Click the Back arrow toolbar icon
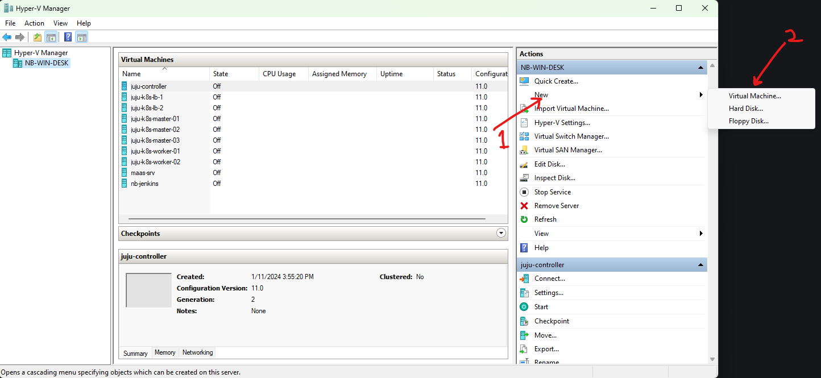 [x=7, y=38]
